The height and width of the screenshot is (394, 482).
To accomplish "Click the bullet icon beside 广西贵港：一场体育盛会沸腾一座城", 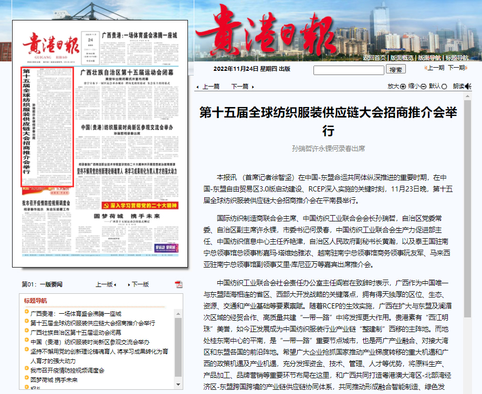I will [x=26, y=312].
